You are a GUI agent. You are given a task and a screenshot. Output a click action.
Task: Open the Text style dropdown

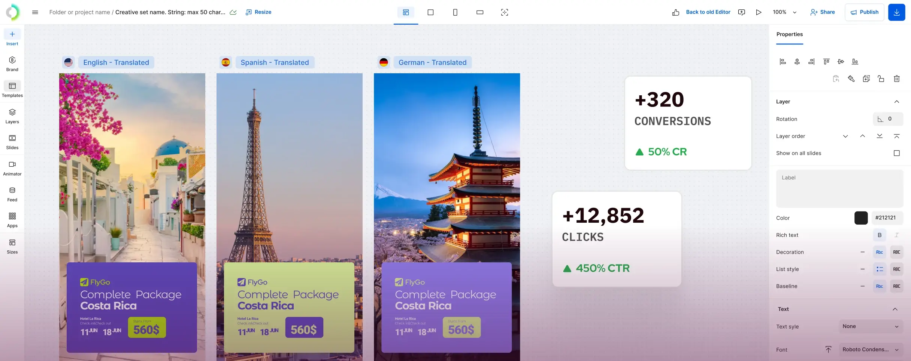tap(871, 327)
